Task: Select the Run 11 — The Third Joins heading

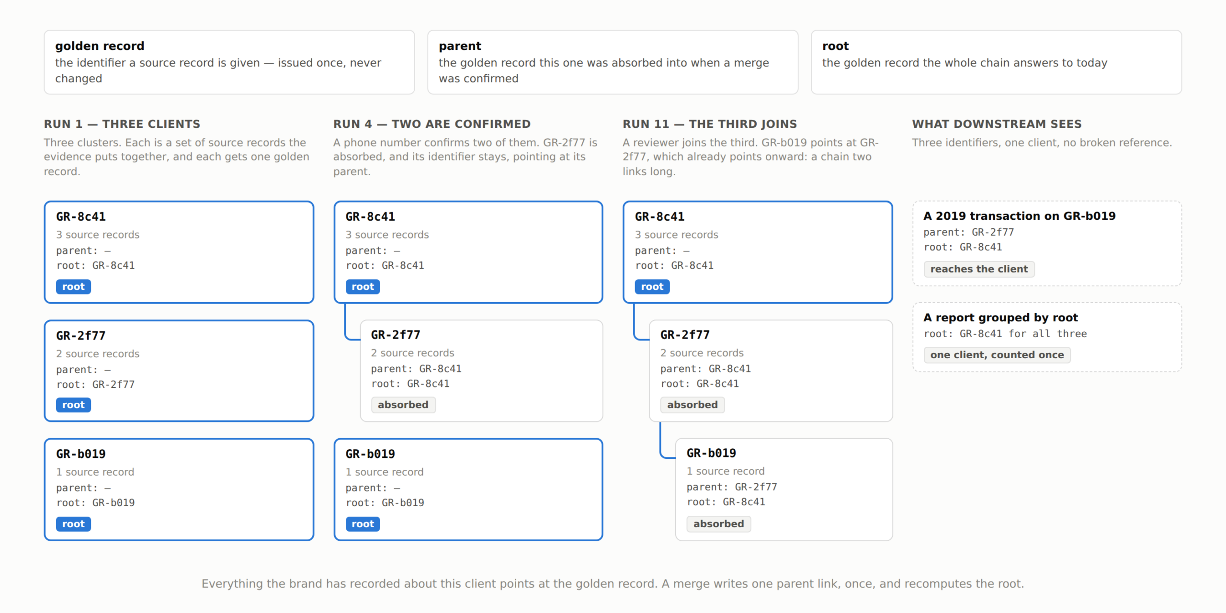Action: tap(710, 124)
